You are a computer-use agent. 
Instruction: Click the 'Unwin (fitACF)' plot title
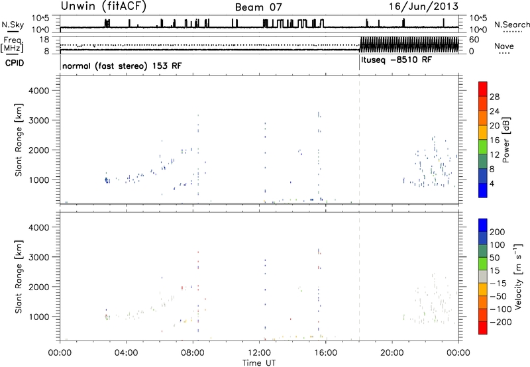[x=103, y=6]
